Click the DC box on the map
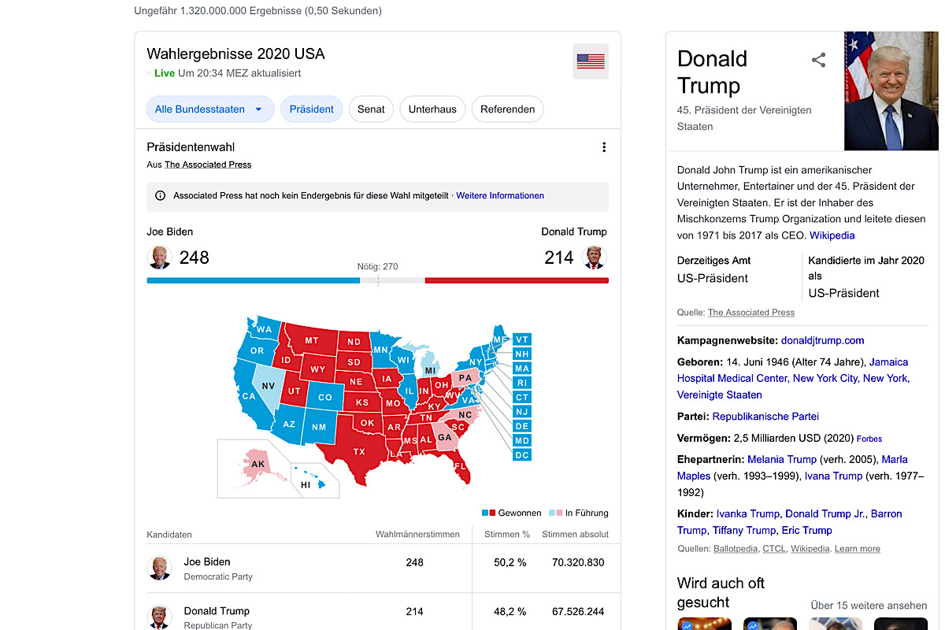 pyautogui.click(x=522, y=455)
